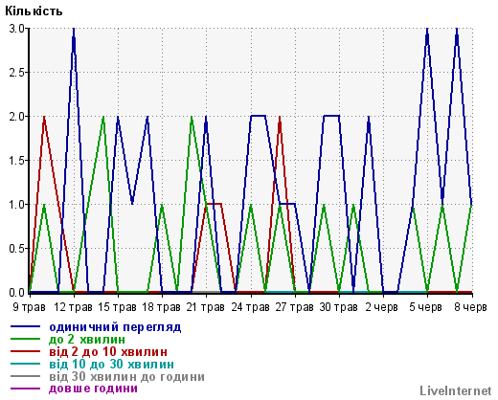Click the '5 черв' date axis label
498x400 pixels.
click(425, 307)
